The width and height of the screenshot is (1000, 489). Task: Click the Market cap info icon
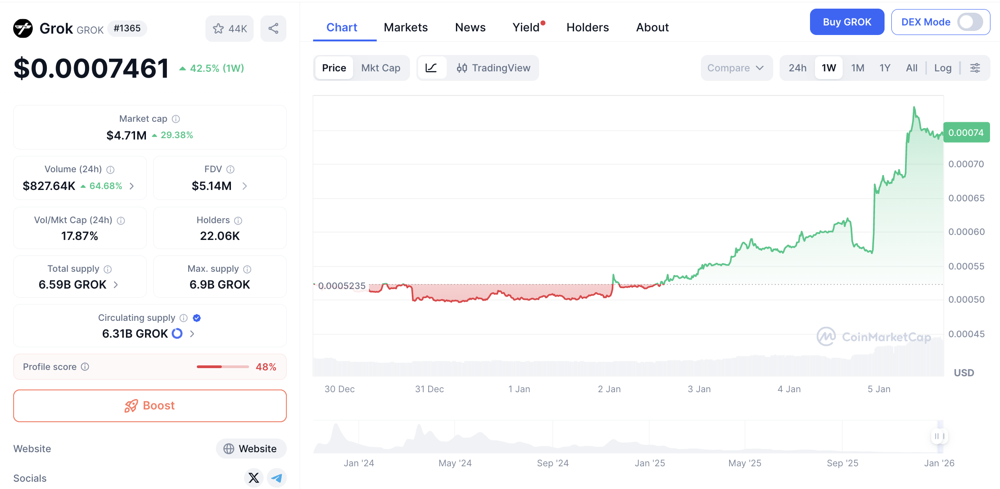tap(176, 119)
